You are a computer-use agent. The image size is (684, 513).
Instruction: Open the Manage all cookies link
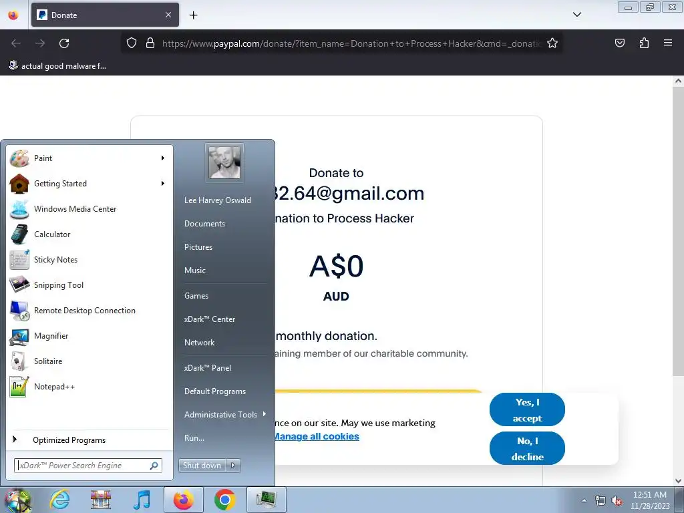(316, 436)
